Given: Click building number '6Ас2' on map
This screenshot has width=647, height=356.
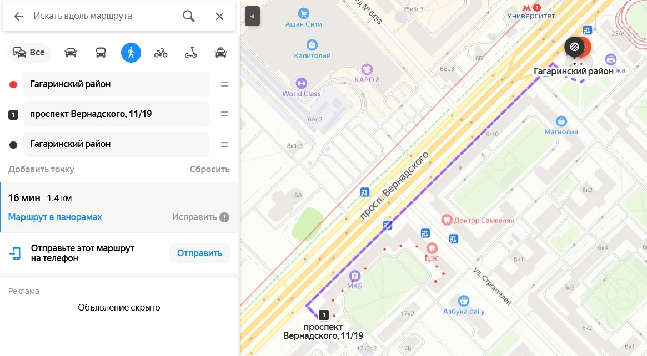Looking at the screenshot, I should (x=315, y=119).
